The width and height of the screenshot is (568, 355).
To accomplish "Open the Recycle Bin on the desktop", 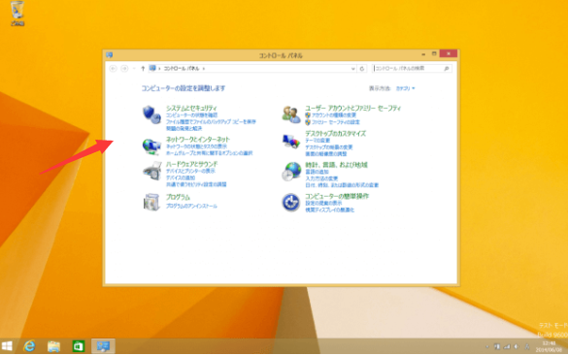I will [x=17, y=14].
